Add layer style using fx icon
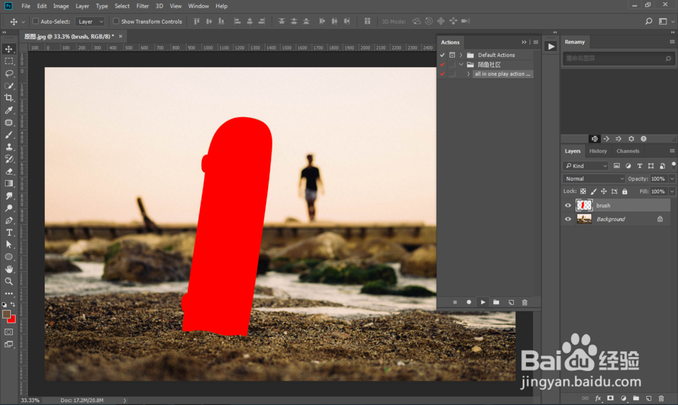The width and height of the screenshot is (678, 405). click(598, 398)
